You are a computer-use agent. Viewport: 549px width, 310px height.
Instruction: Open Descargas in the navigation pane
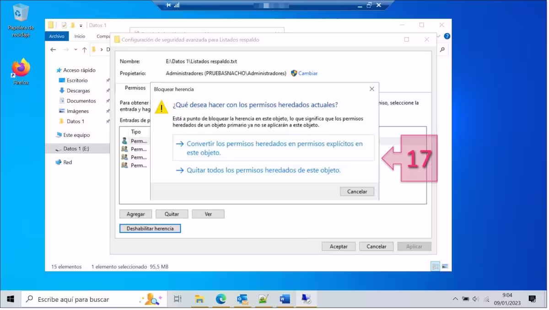click(x=78, y=91)
